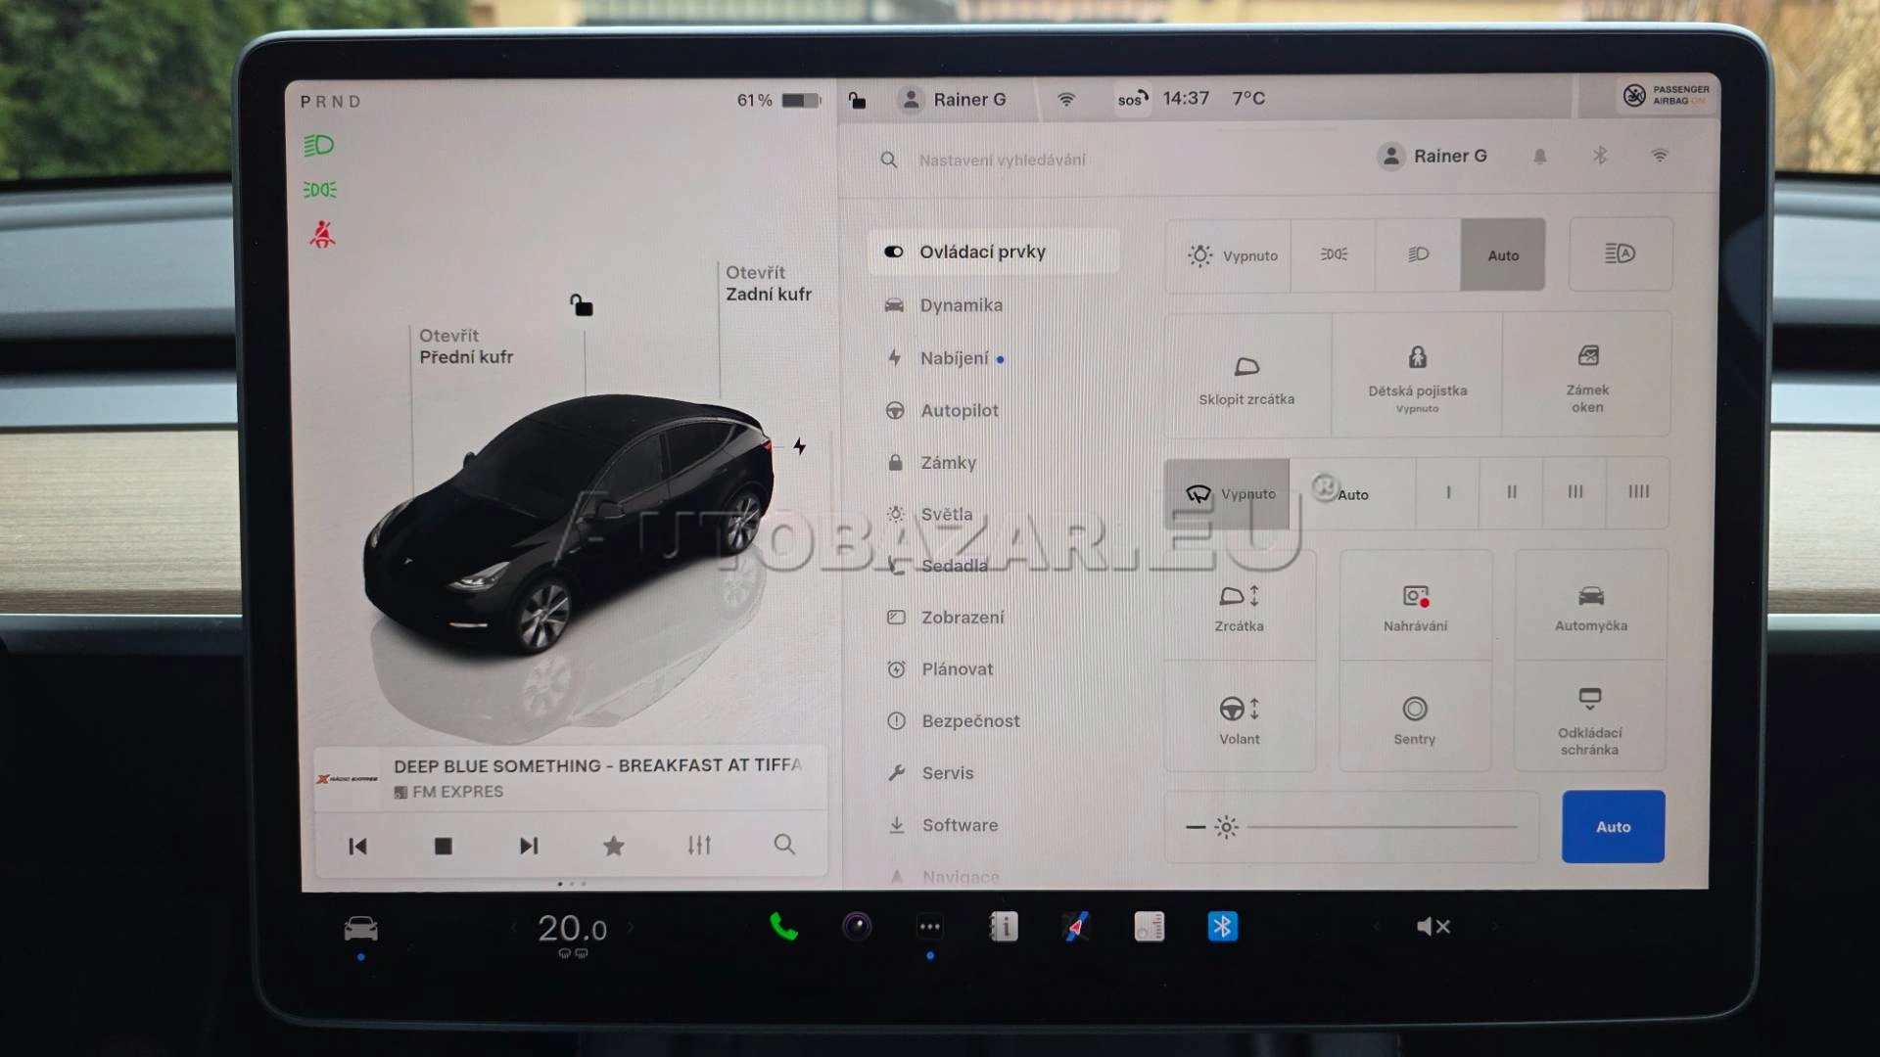
Task: Tap Wi-Fi icon in settings header
Action: (x=1660, y=156)
